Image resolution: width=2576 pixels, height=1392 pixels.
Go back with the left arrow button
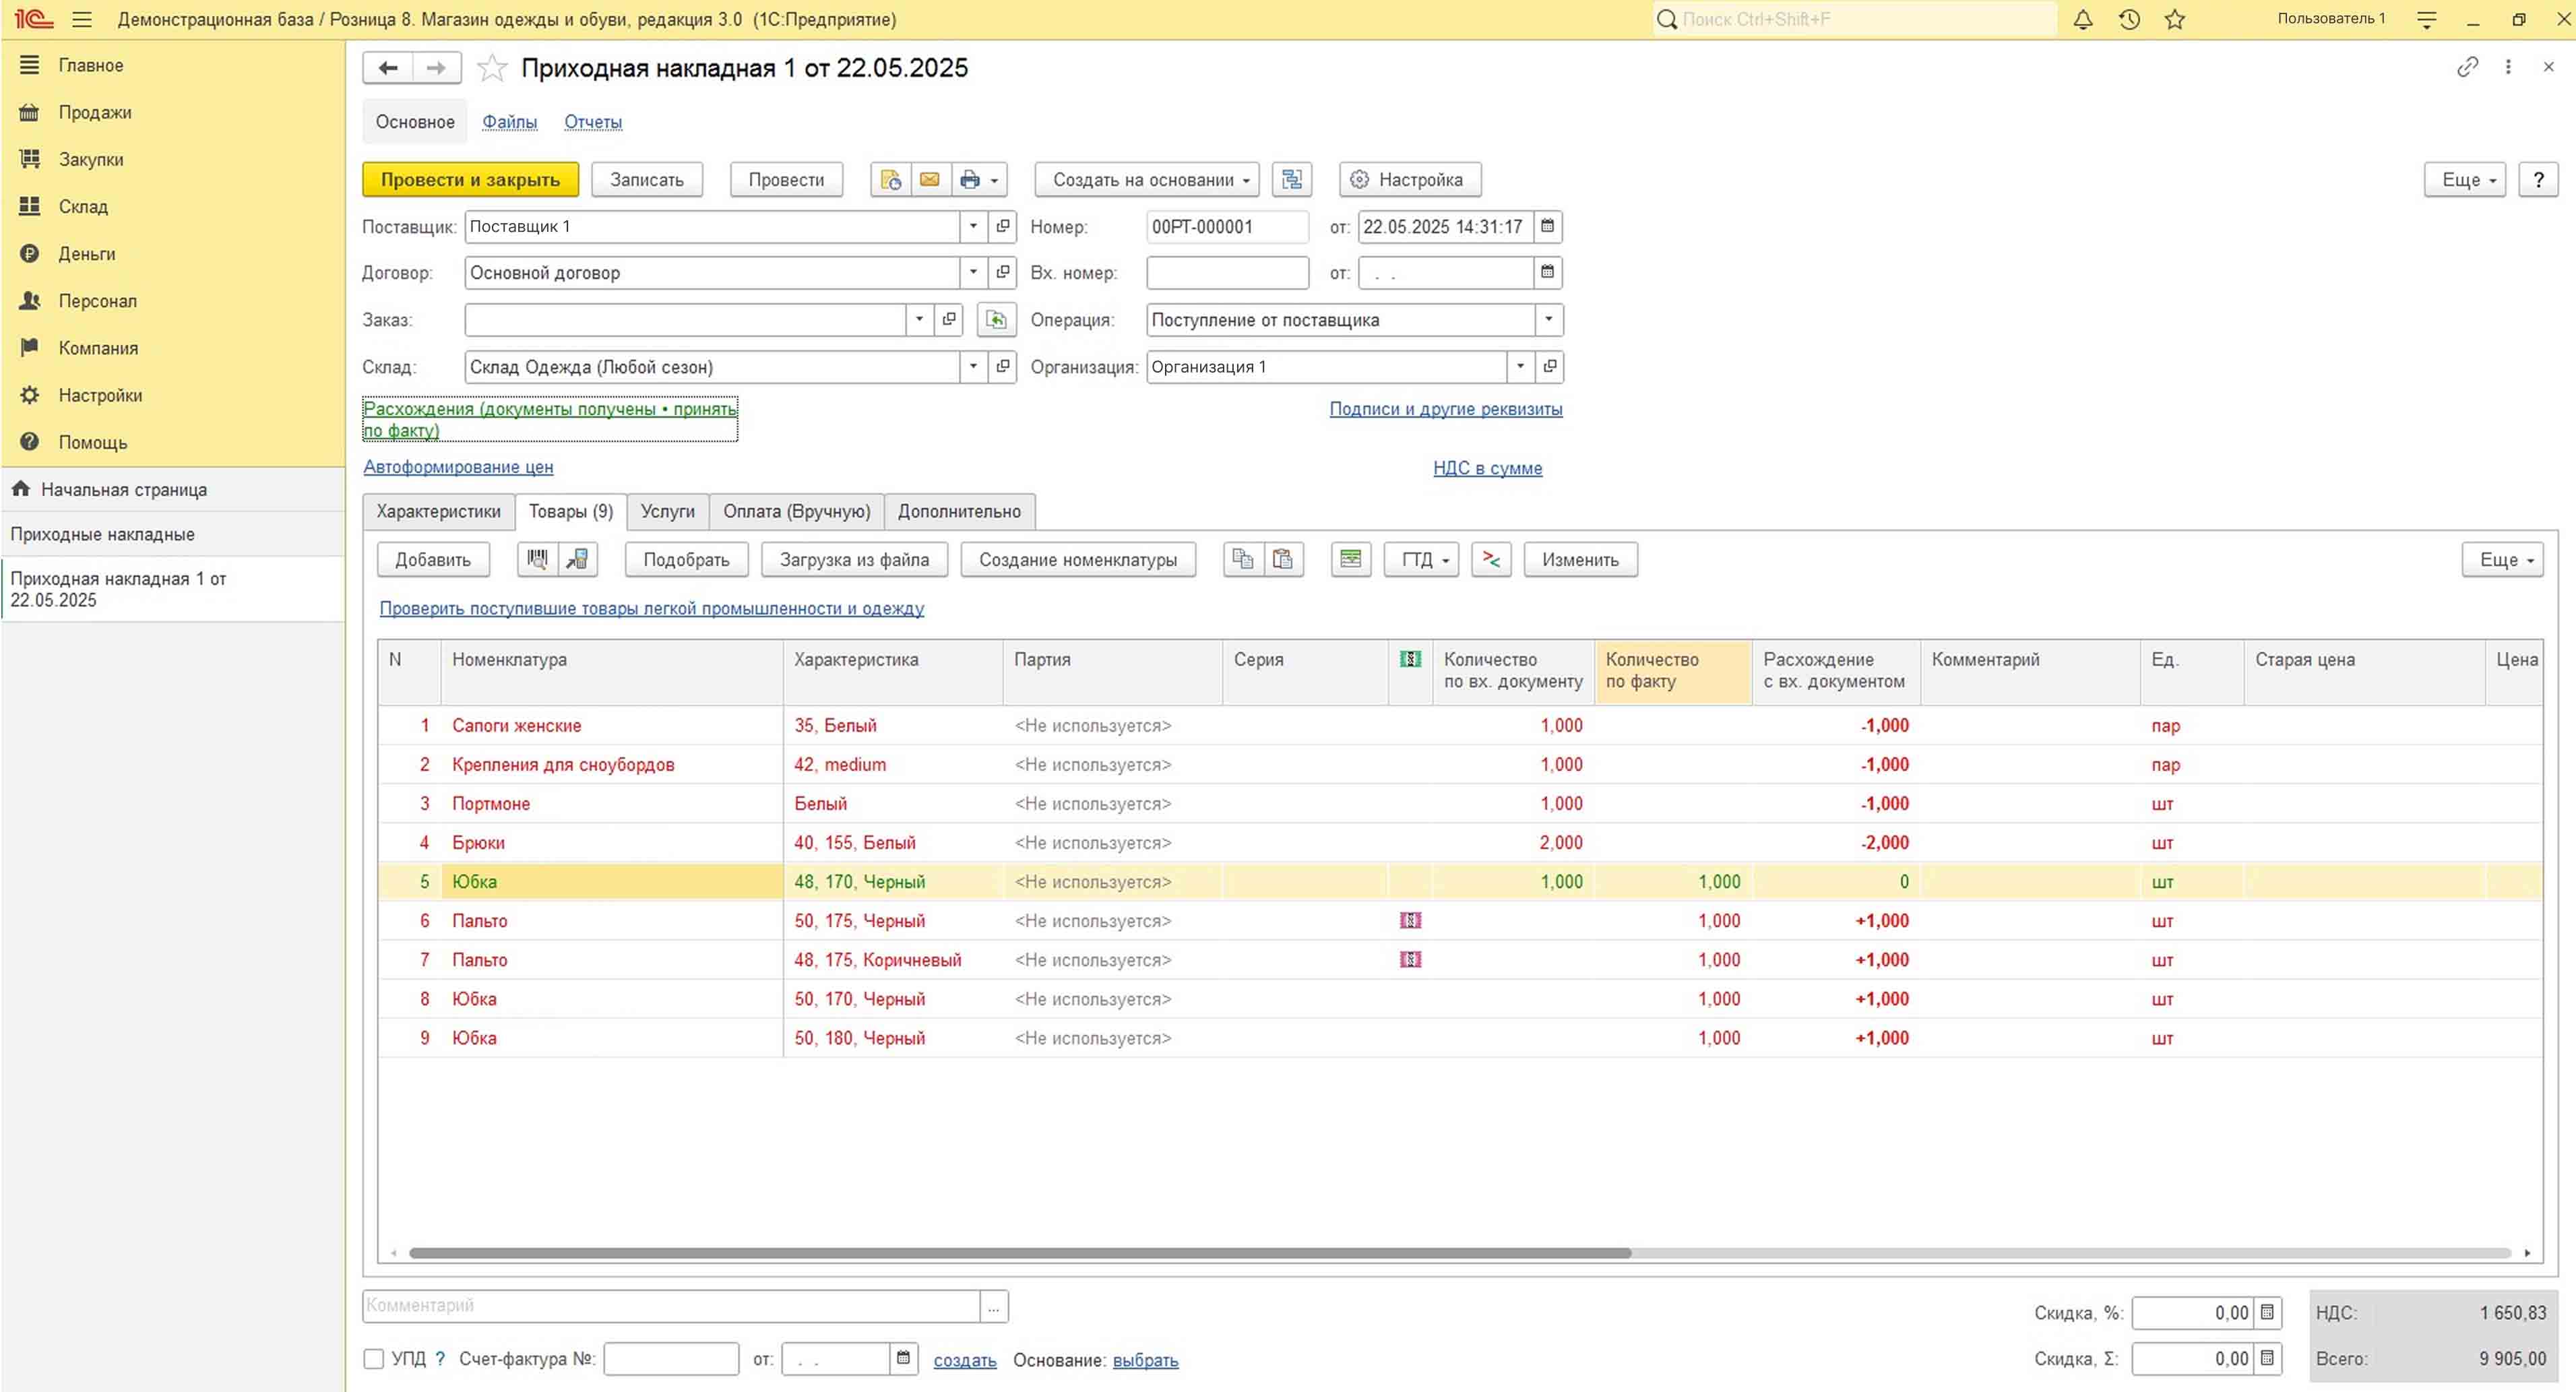(388, 68)
